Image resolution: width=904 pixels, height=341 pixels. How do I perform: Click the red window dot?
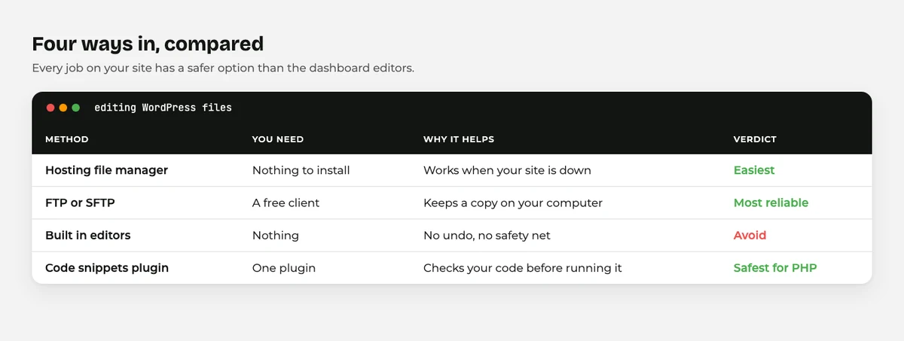[x=50, y=108]
